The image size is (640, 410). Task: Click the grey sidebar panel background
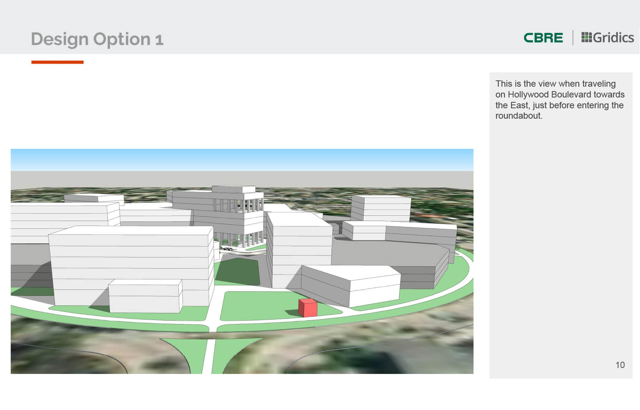click(561, 242)
